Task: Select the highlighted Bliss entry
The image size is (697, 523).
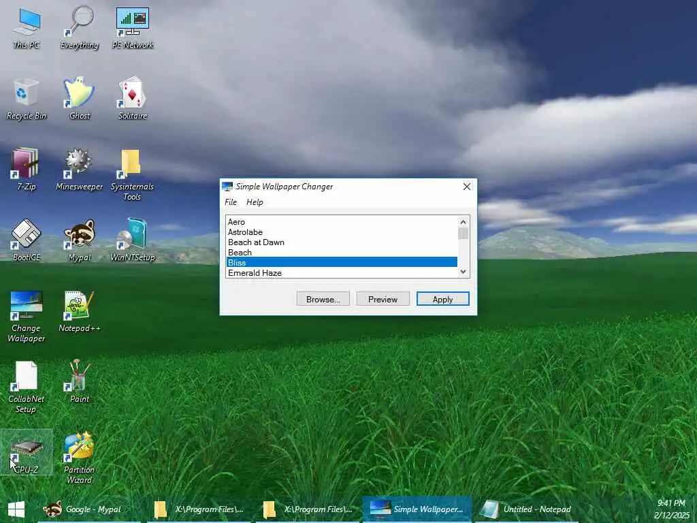Action: (x=342, y=262)
